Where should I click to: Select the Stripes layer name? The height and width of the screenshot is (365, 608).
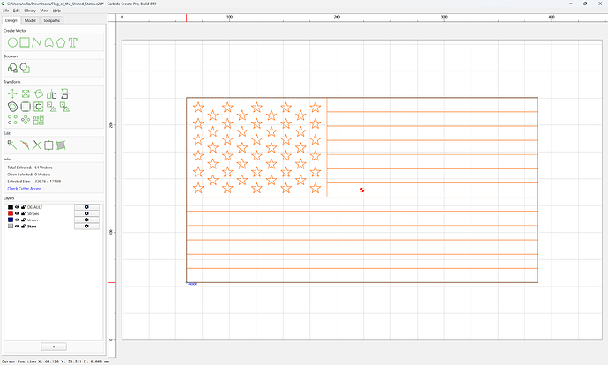click(33, 213)
